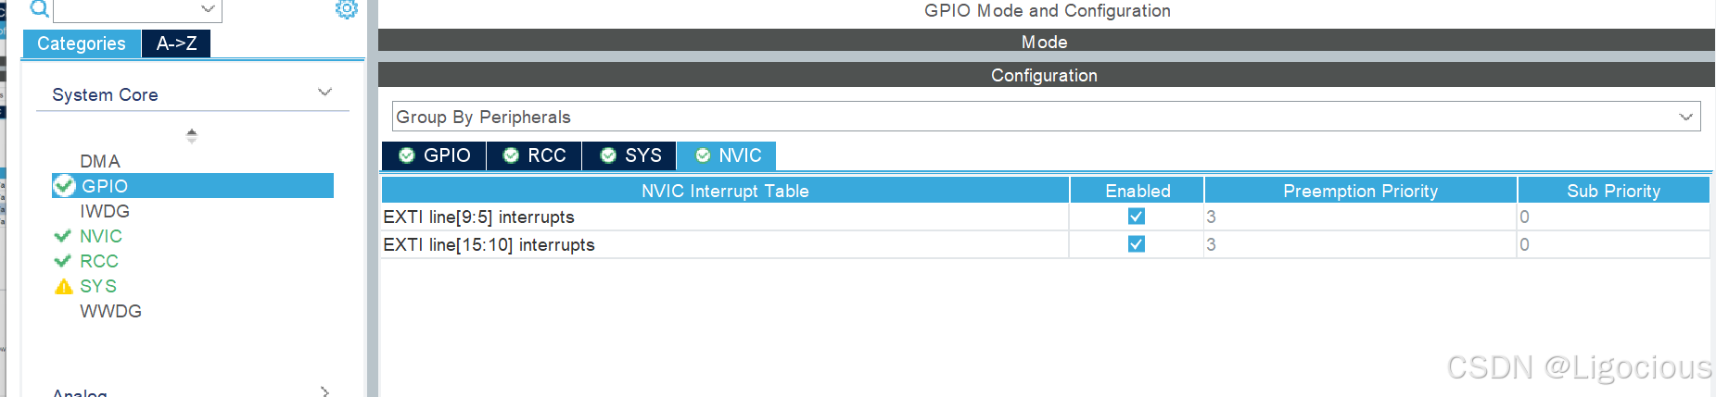
Task: Collapse the System Core category
Action: tap(324, 93)
